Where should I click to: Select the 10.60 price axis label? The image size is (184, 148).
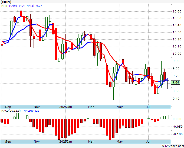(x=177, y=12)
